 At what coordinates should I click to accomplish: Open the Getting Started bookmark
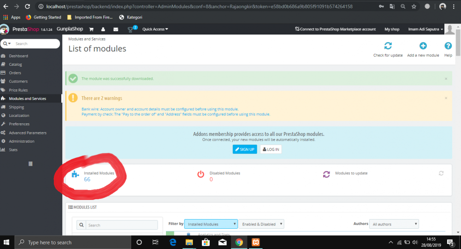tap(43, 17)
